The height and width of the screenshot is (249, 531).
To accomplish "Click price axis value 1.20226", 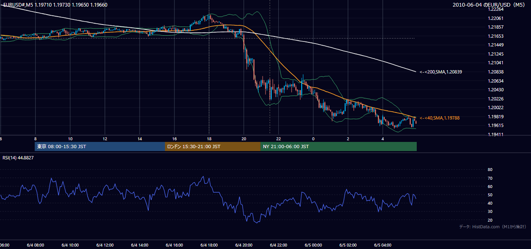I will click(x=496, y=99).
